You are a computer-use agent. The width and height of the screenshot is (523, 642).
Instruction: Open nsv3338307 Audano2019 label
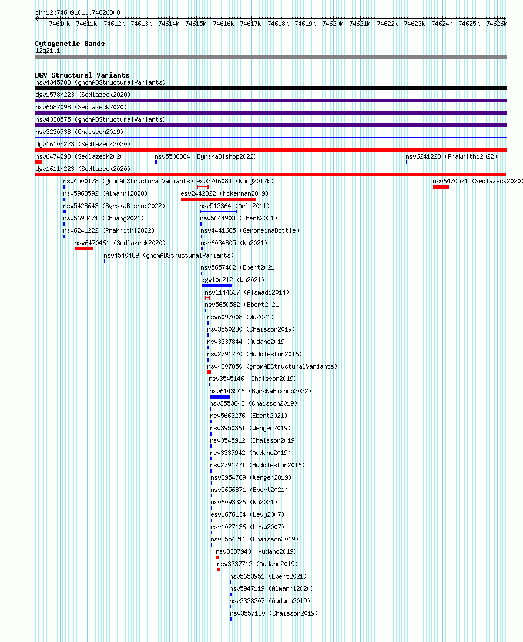click(270, 601)
